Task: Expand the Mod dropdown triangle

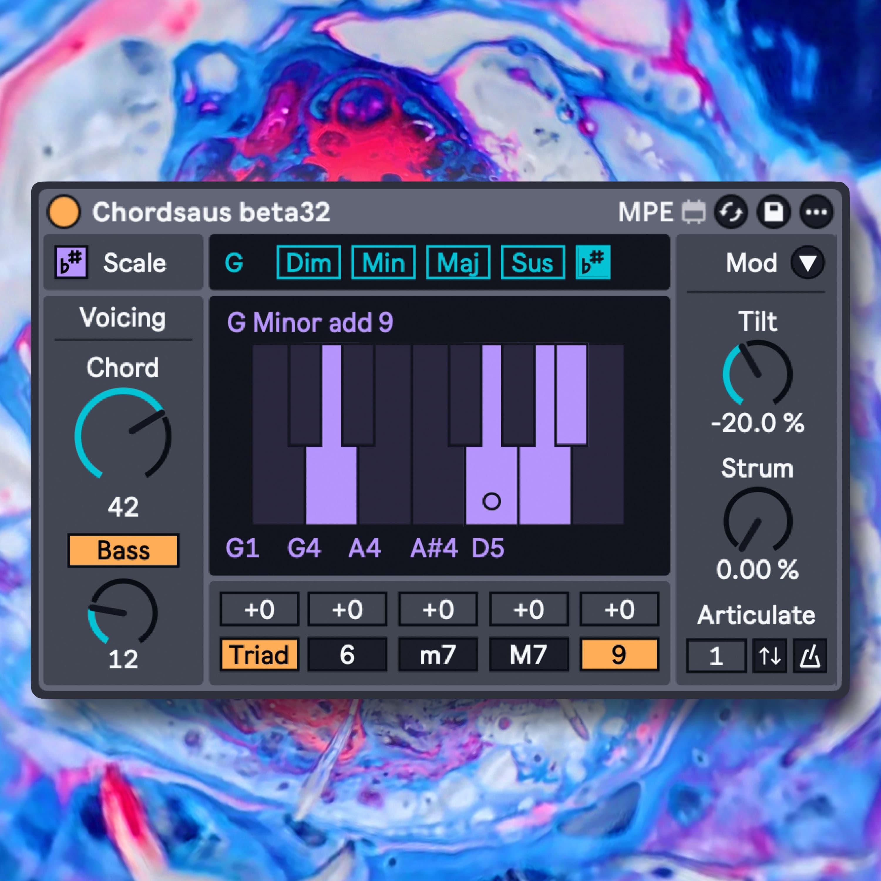Action: (808, 263)
